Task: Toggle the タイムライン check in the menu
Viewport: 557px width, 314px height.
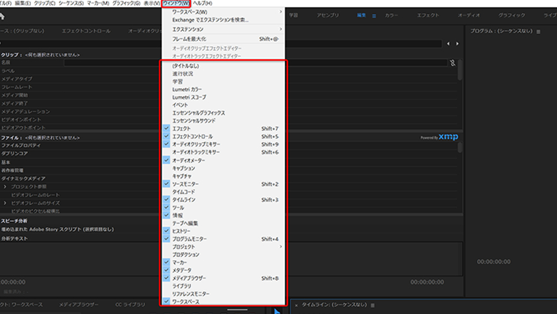Action: click(x=167, y=199)
